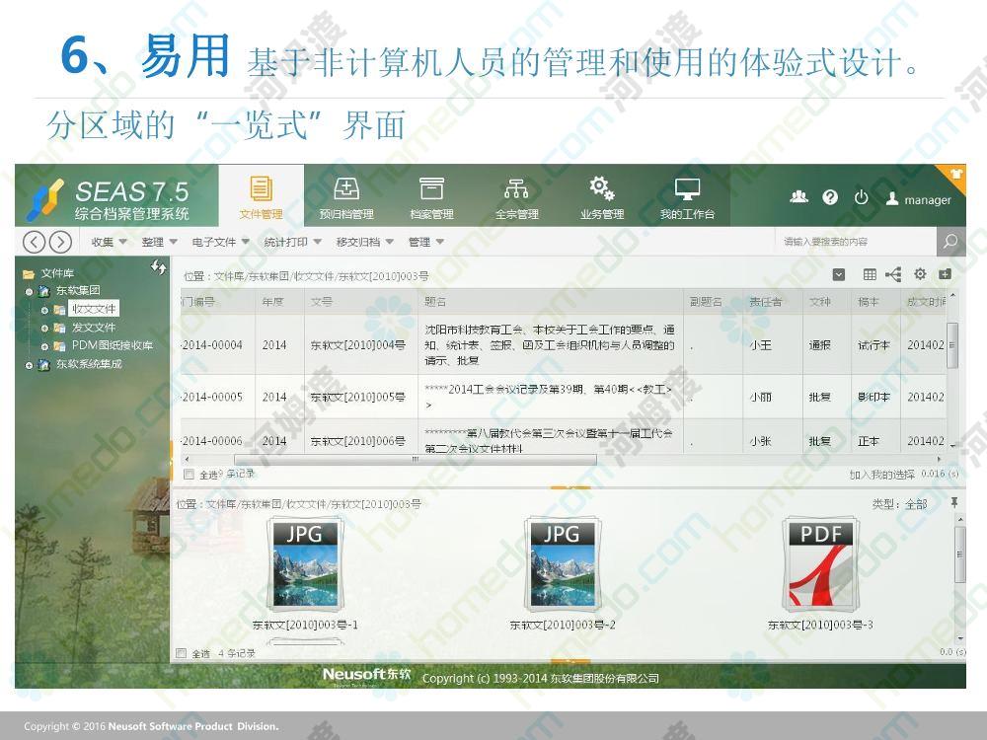
Task: Go back with the left arrow button
Action: coord(34,242)
